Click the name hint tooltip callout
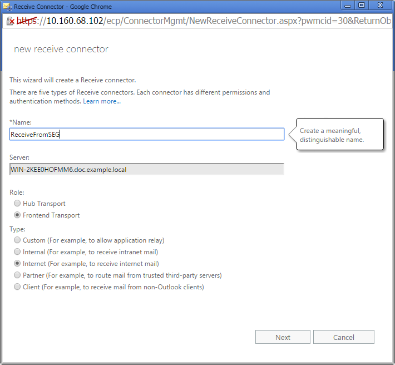Image resolution: width=395 pixels, height=365 pixels. (339, 135)
